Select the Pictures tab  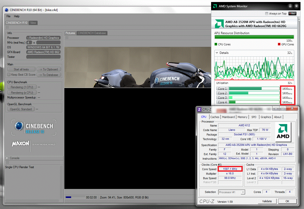click(x=70, y=33)
